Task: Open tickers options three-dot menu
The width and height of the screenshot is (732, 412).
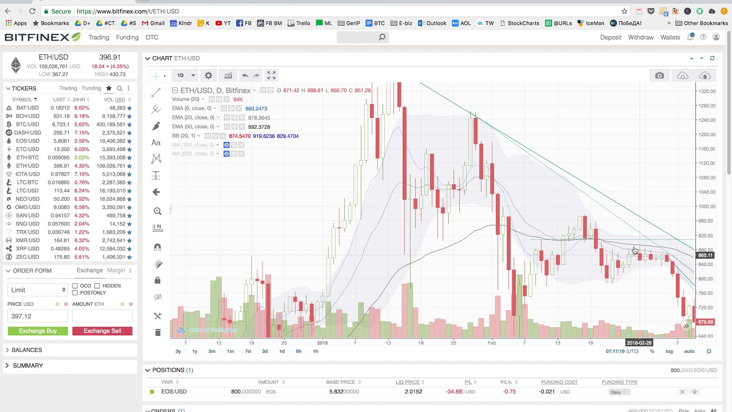Action: click(129, 88)
